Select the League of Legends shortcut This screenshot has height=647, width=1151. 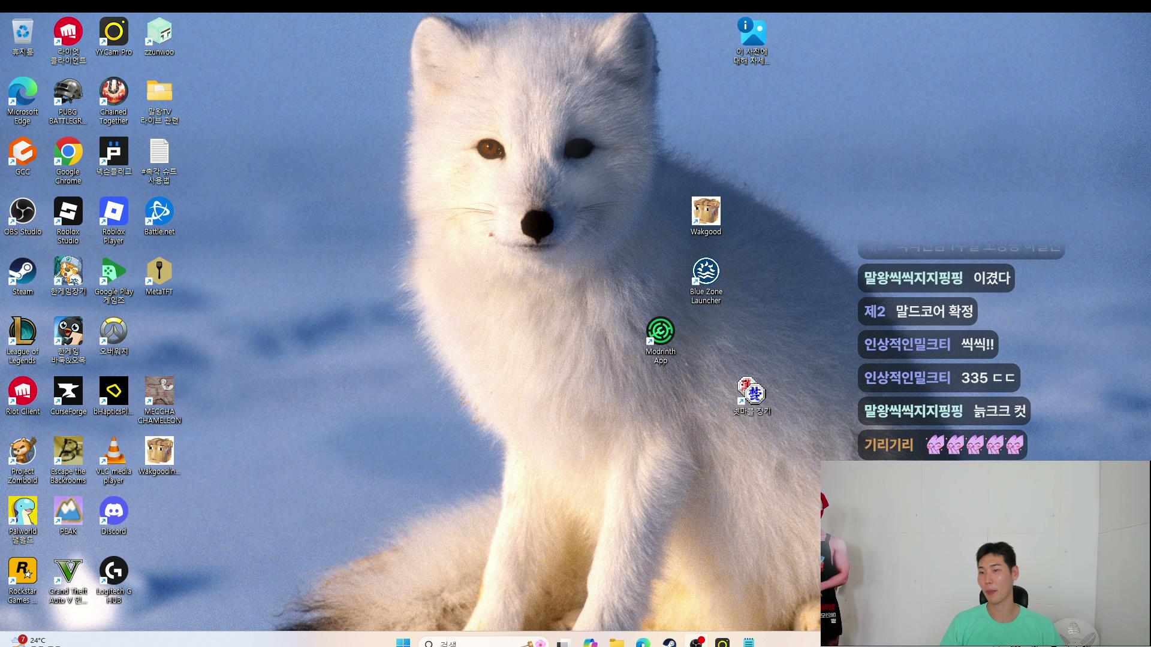click(23, 340)
